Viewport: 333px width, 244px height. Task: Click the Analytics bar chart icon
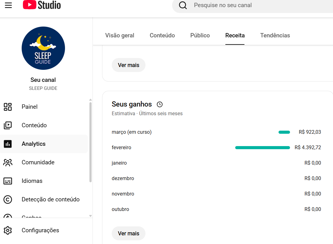[8, 144]
